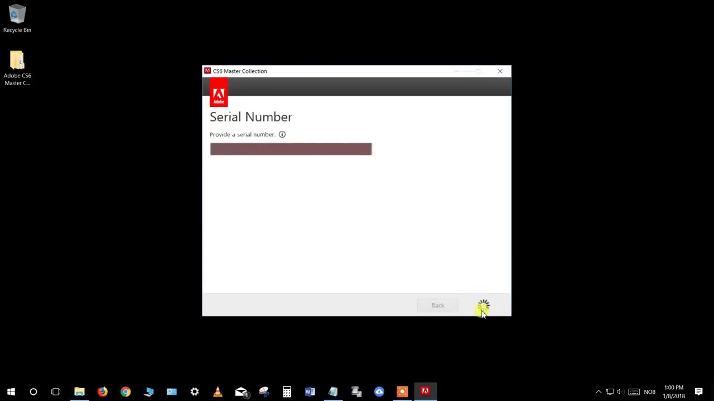This screenshot has width=714, height=401.
Task: Switch to Adobe installer taskbar button
Action: [425, 392]
